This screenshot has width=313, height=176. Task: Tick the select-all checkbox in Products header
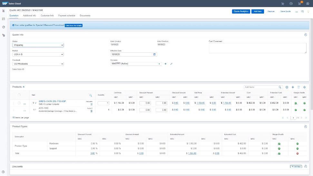point(19,95)
